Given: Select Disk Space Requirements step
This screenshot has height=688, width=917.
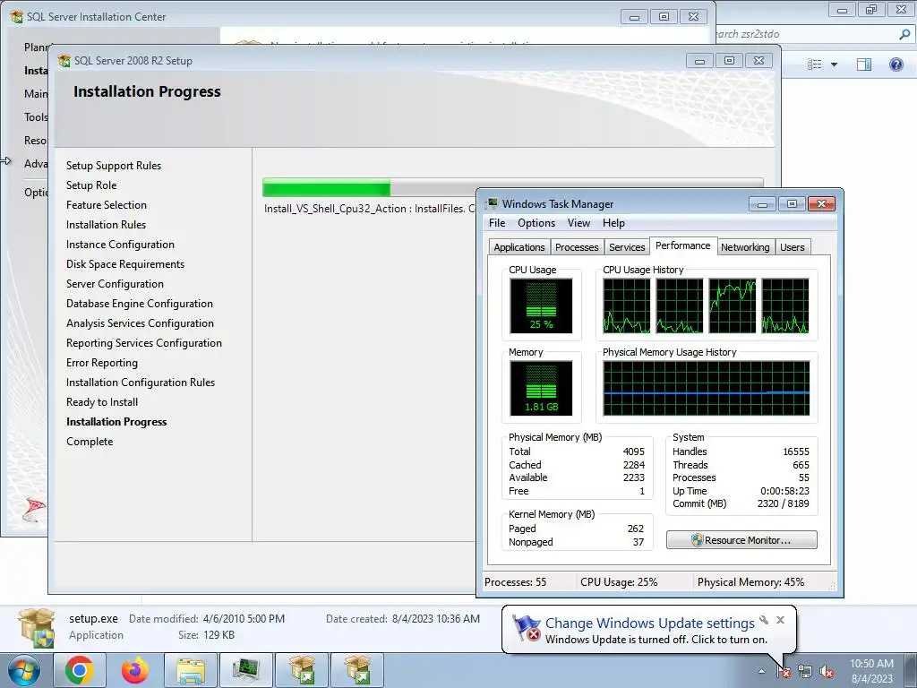Looking at the screenshot, I should (125, 264).
